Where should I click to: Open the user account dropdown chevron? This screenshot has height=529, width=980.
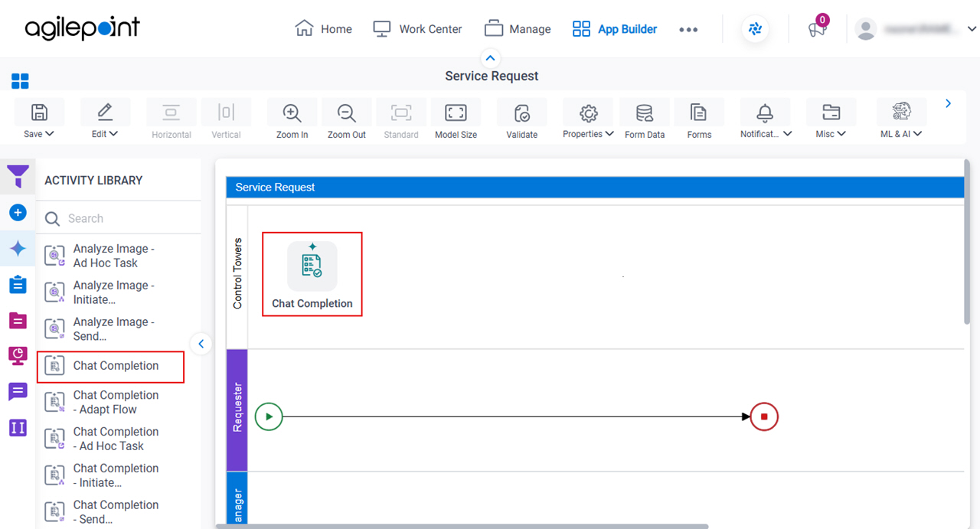[972, 29]
